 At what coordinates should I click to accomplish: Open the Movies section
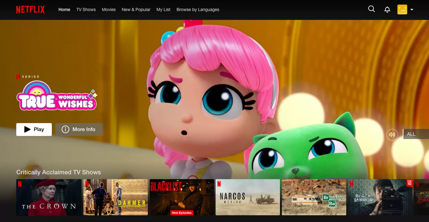(x=109, y=9)
